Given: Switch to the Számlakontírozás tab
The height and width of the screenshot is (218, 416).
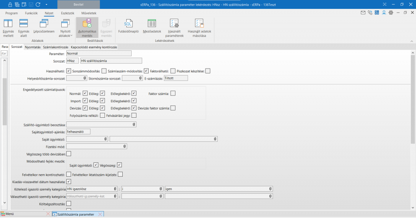Looking at the screenshot, I should click(56, 47).
